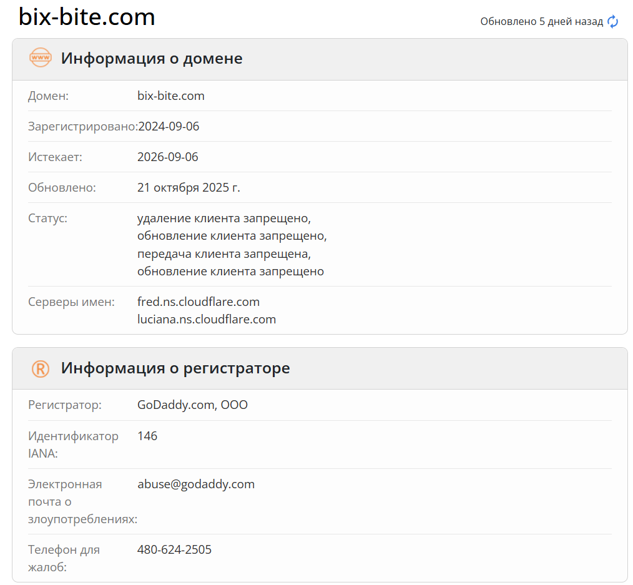Click the expiration date 2026-09-06

(x=167, y=157)
